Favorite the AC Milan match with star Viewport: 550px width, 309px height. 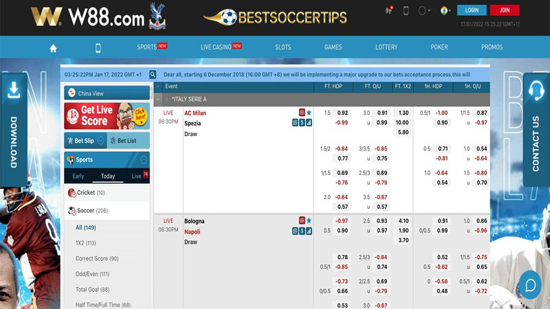[309, 113]
